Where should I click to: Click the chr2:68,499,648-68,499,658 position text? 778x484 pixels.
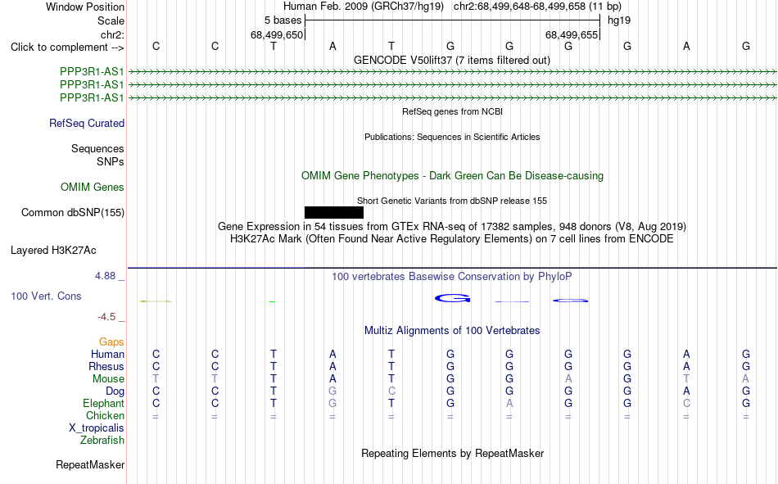537,7
